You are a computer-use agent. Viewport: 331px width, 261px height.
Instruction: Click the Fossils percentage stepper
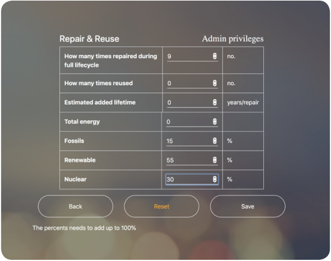[x=215, y=141]
